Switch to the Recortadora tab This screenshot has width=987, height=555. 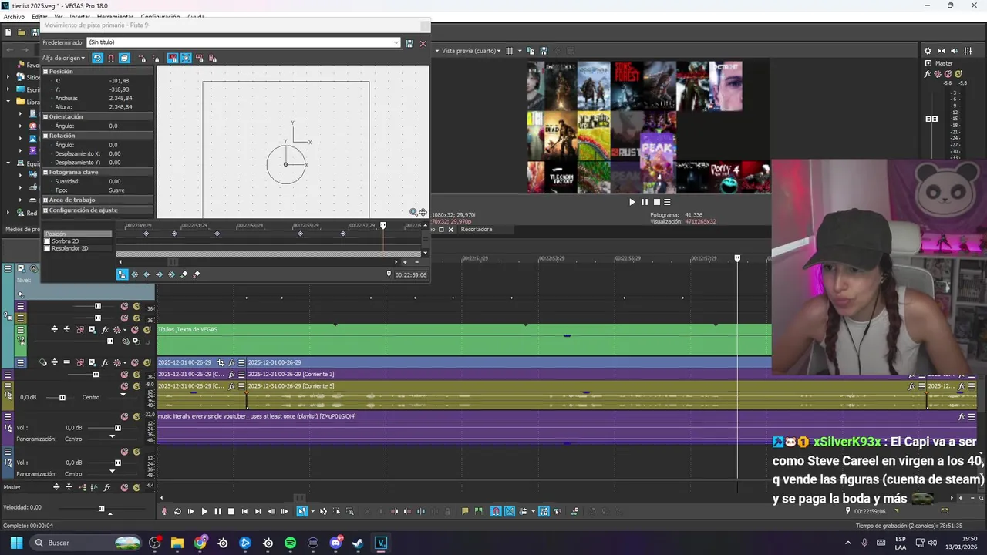coord(476,229)
